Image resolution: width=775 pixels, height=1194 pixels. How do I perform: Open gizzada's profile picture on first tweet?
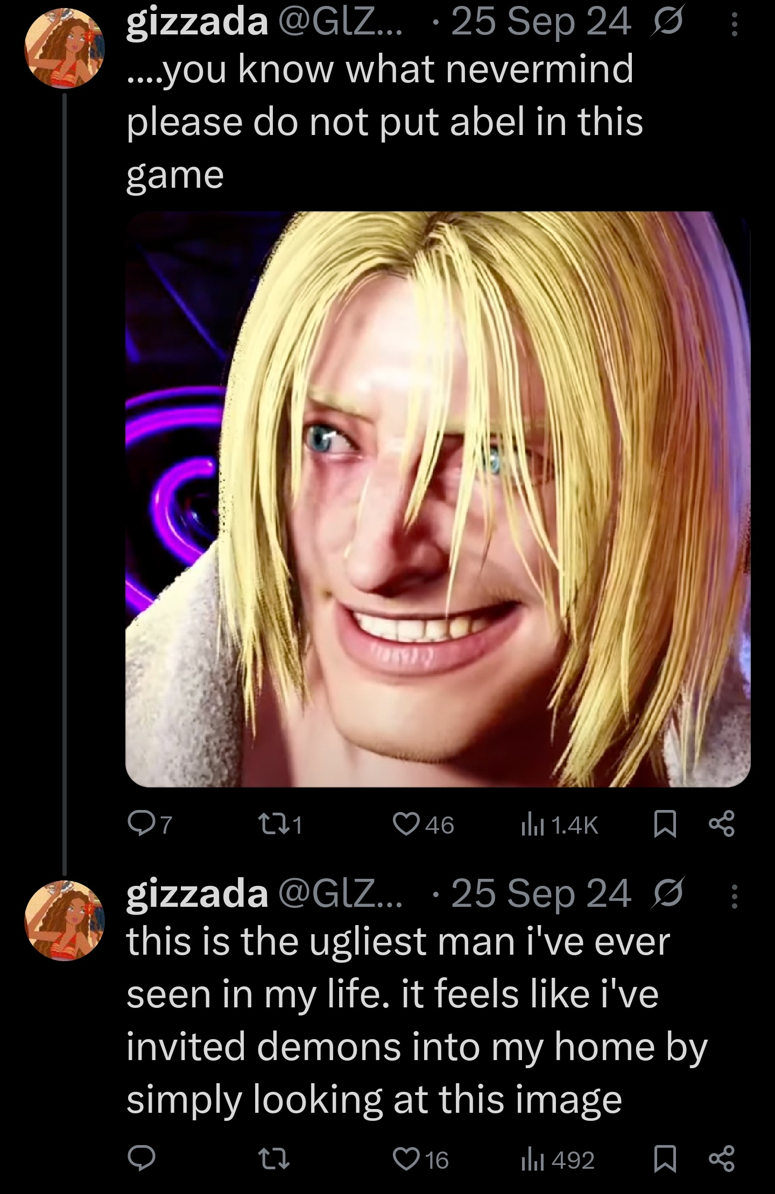[65, 48]
